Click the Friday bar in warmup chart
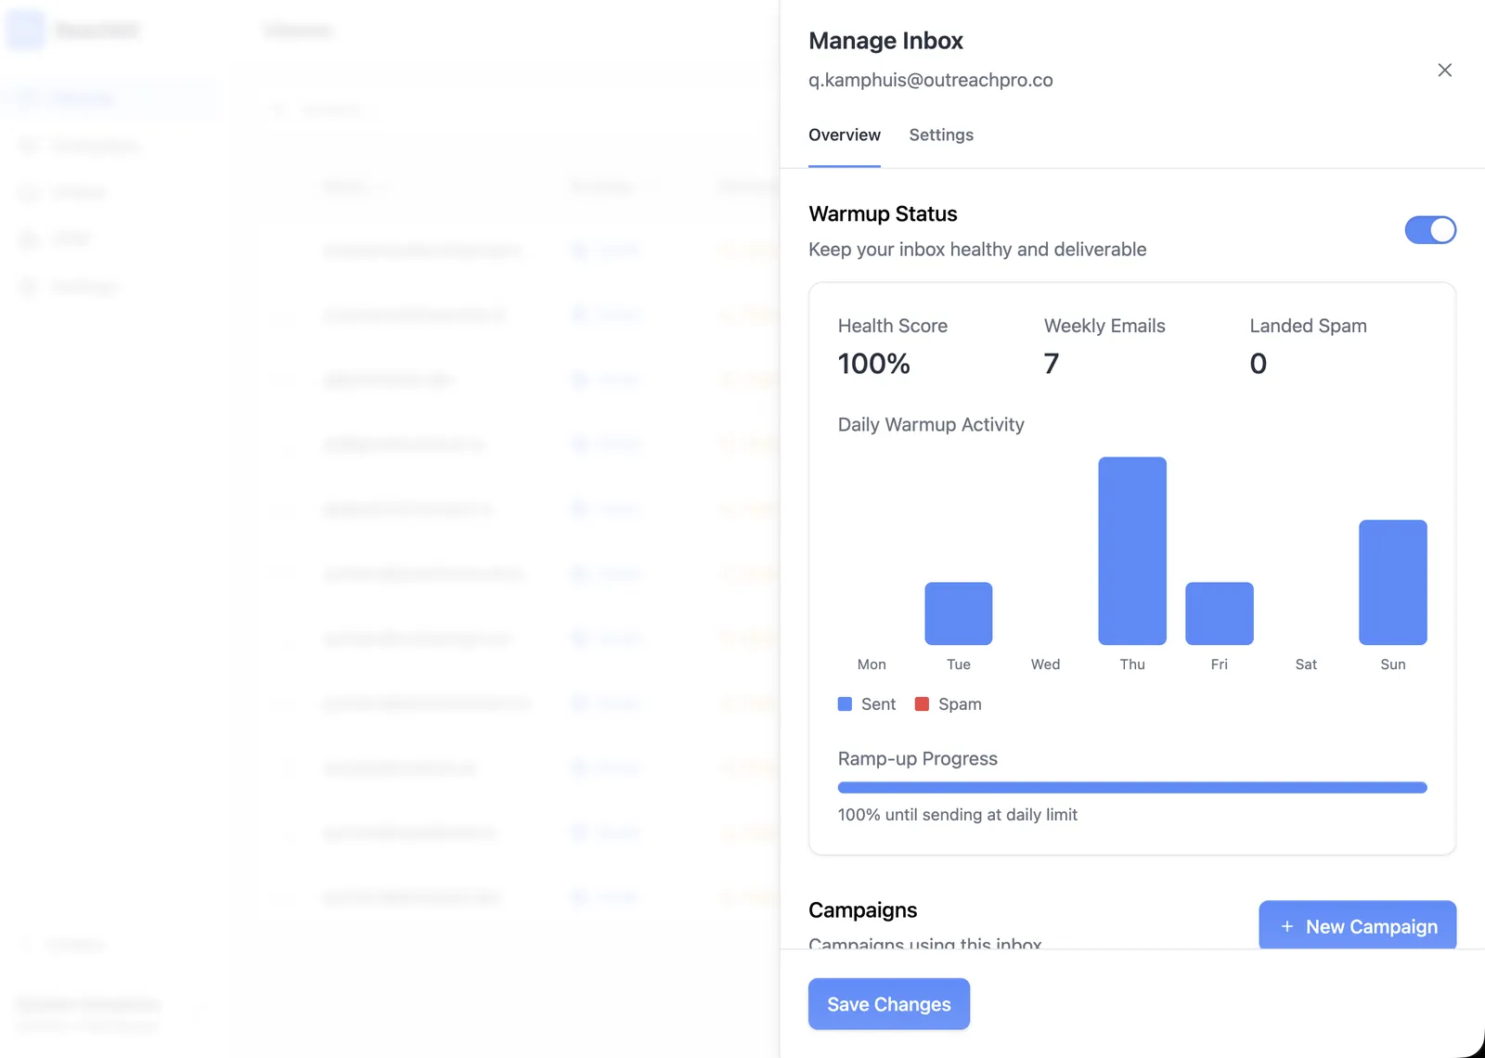The width and height of the screenshot is (1485, 1058). click(1220, 613)
